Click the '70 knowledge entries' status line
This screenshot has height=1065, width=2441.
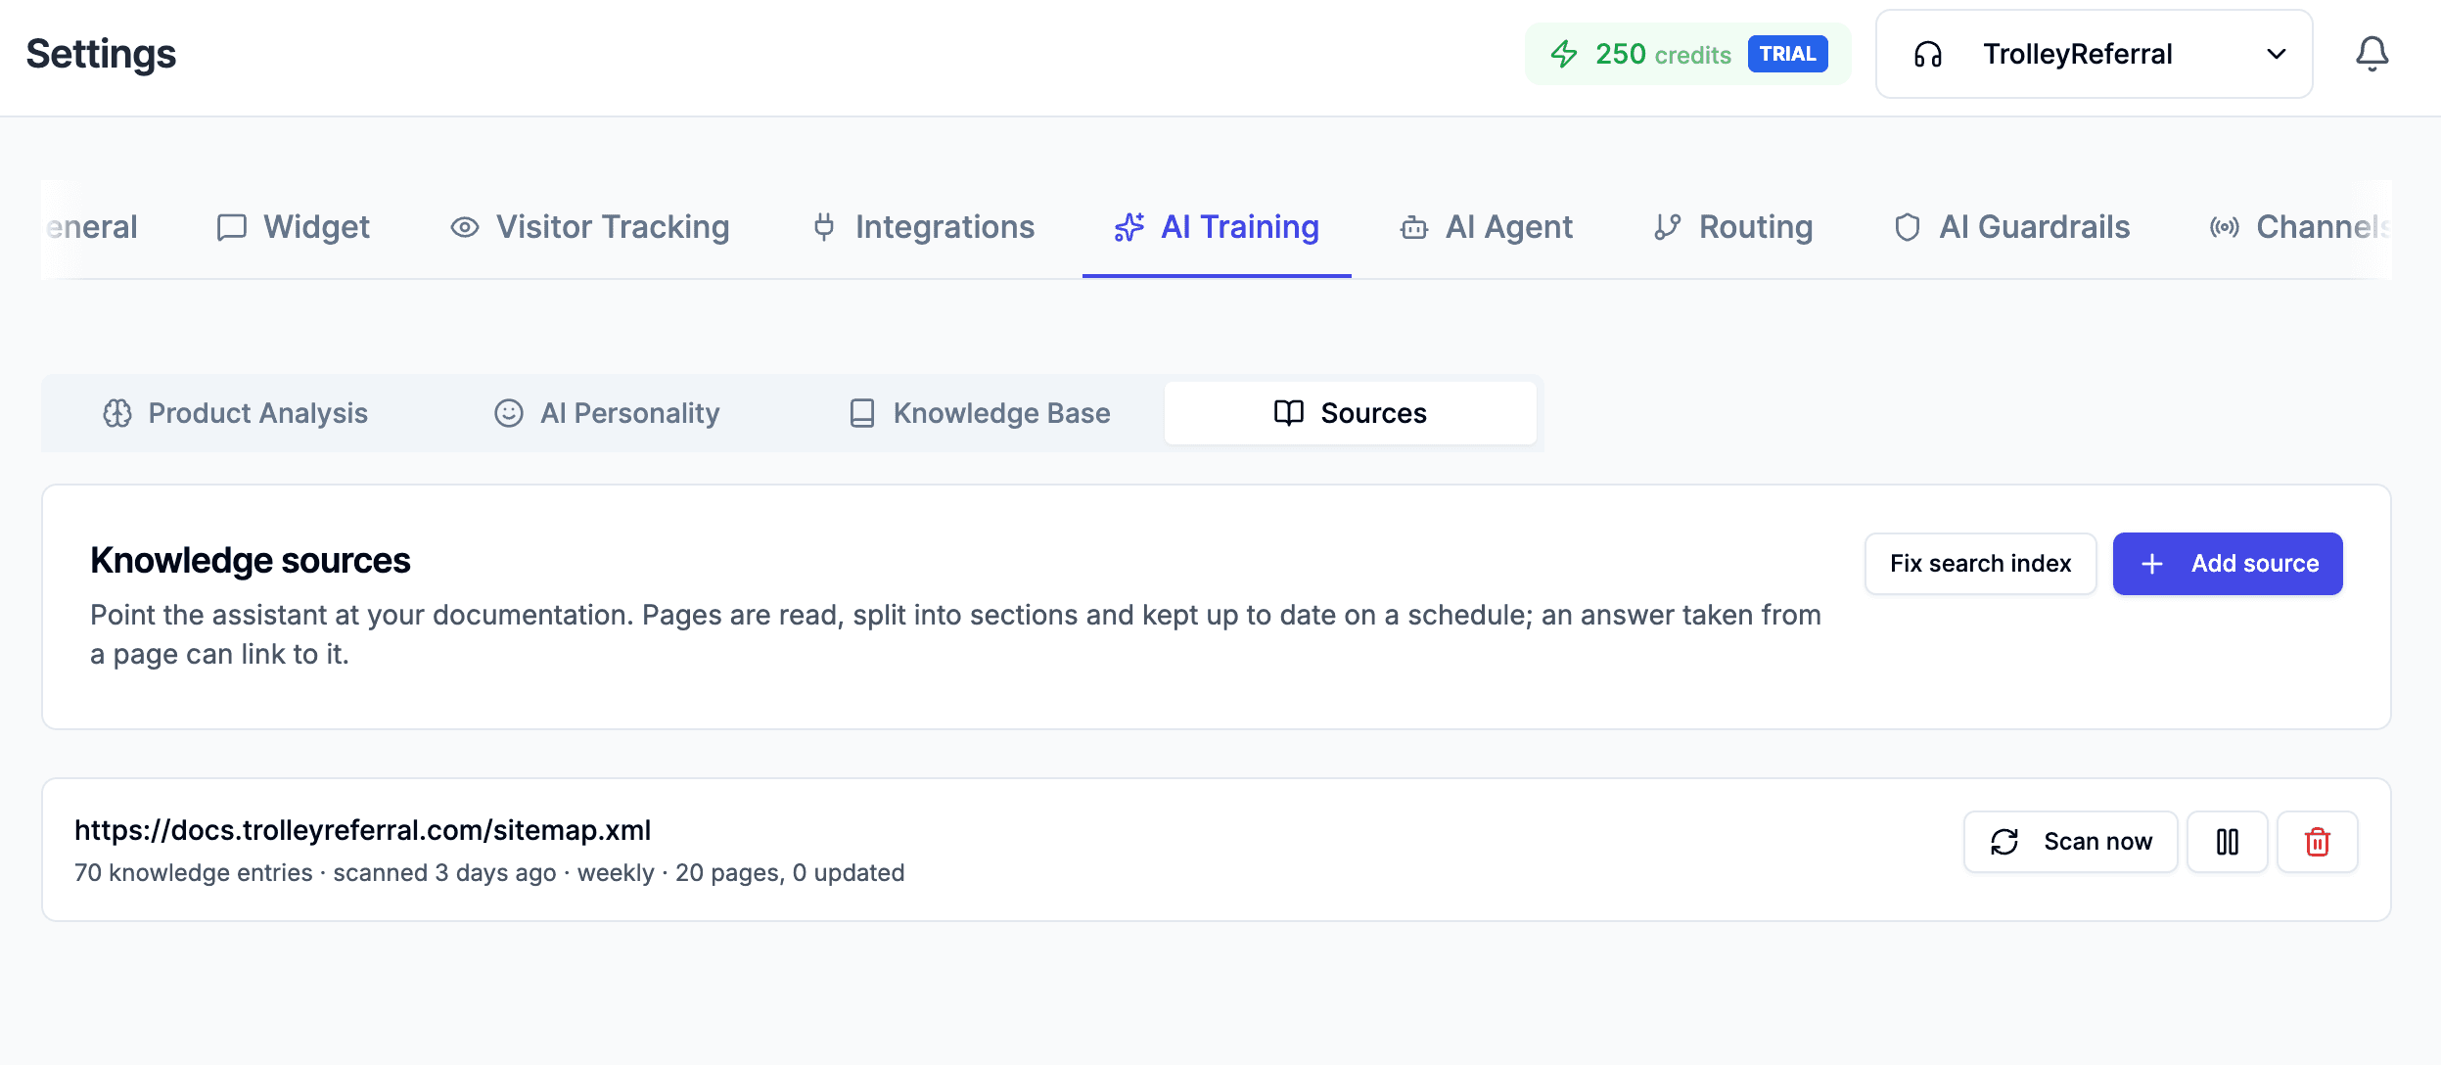[x=489, y=872]
